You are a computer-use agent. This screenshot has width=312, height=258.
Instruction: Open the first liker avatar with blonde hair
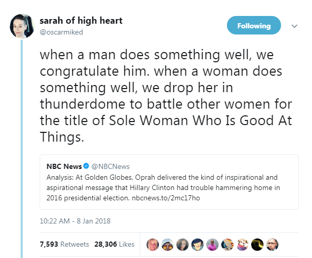click(153, 244)
